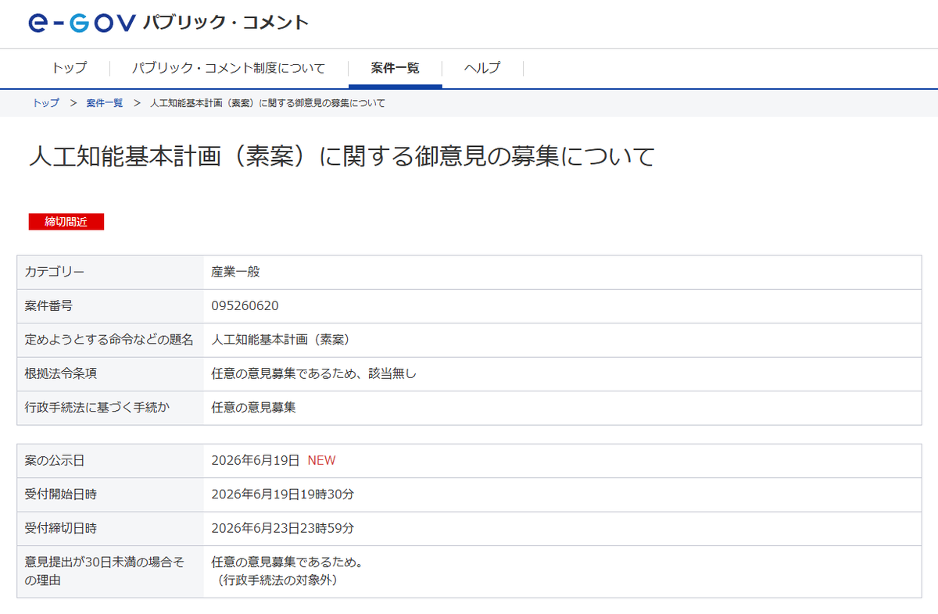Viewport: 938px width, 614px height.
Task: Select deadline 2026年6月23日23時59分
Action: (x=283, y=529)
